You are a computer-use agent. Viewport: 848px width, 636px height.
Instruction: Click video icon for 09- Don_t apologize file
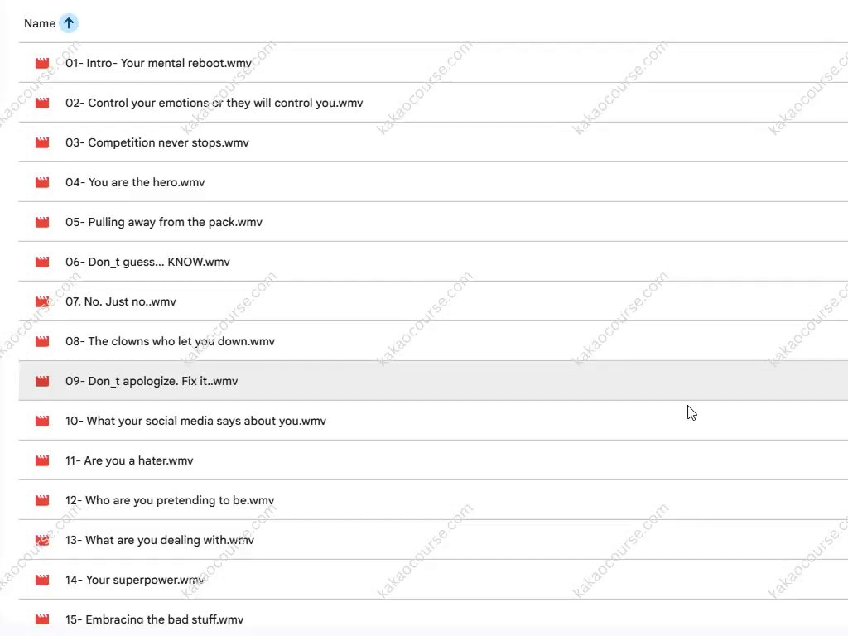(x=42, y=381)
